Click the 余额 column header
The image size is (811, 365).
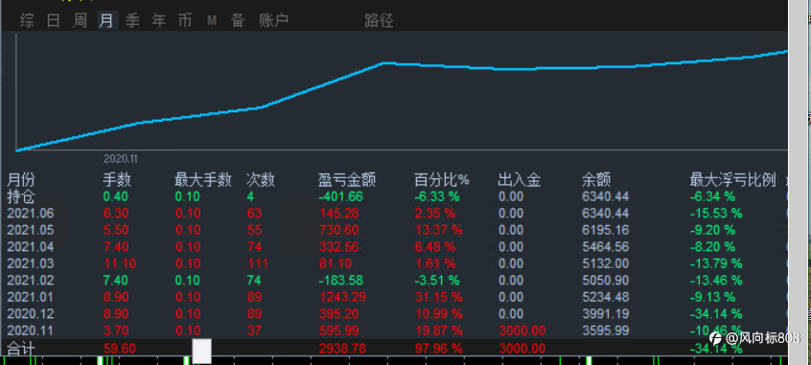point(596,180)
